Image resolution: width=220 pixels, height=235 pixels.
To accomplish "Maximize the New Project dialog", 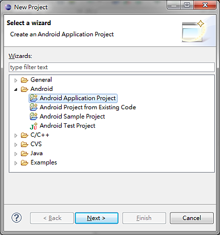I will click(x=187, y=5).
